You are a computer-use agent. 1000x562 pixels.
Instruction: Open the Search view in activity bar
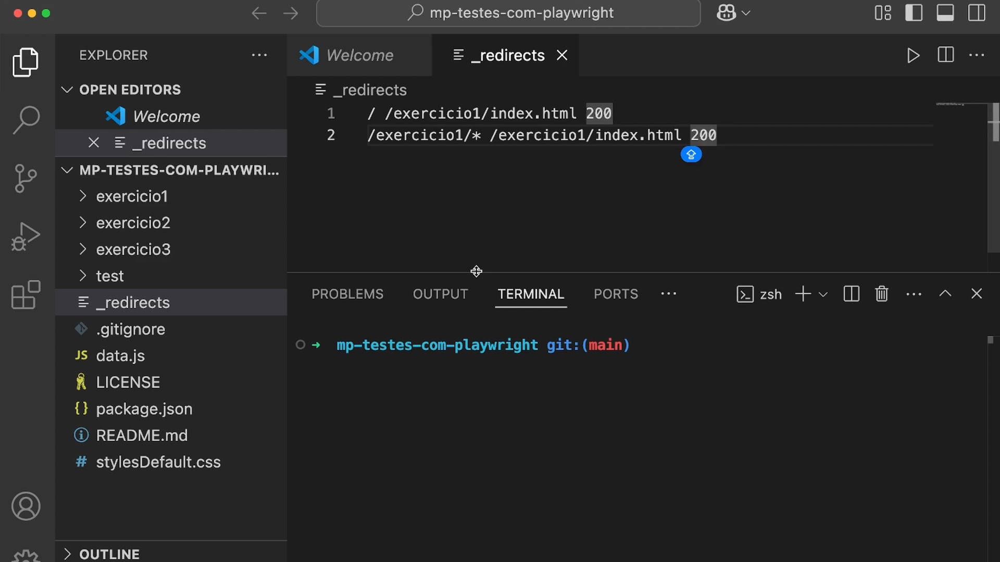(x=26, y=120)
